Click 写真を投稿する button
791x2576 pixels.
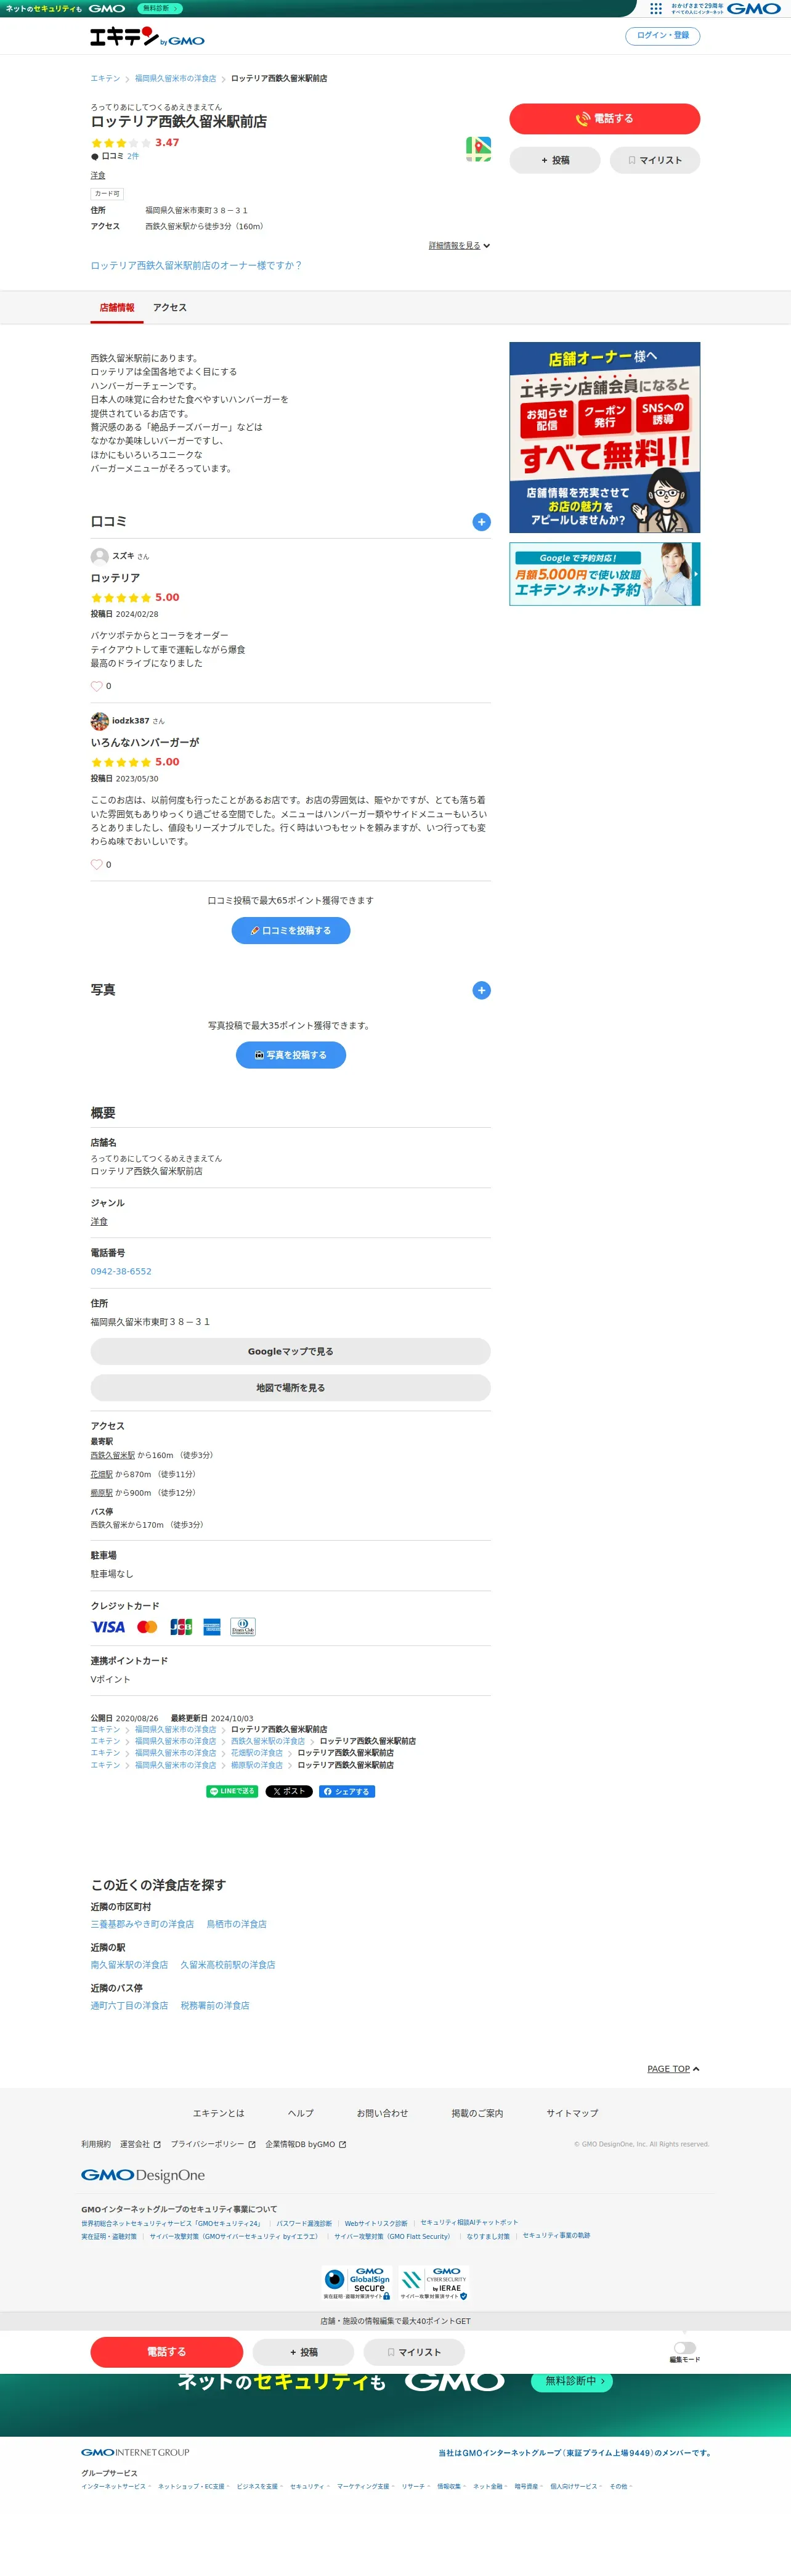point(291,1055)
